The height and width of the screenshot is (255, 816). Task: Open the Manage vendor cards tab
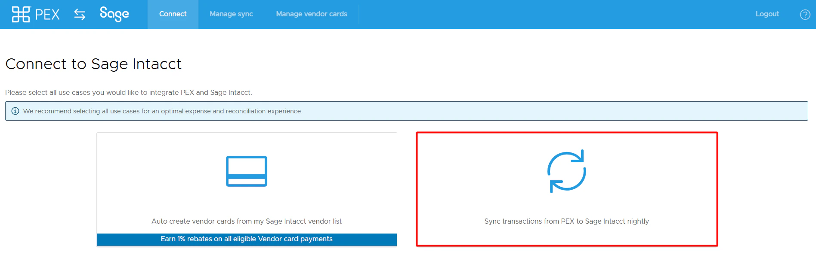pos(312,14)
